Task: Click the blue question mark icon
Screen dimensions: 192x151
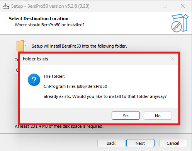Action: click(34, 80)
